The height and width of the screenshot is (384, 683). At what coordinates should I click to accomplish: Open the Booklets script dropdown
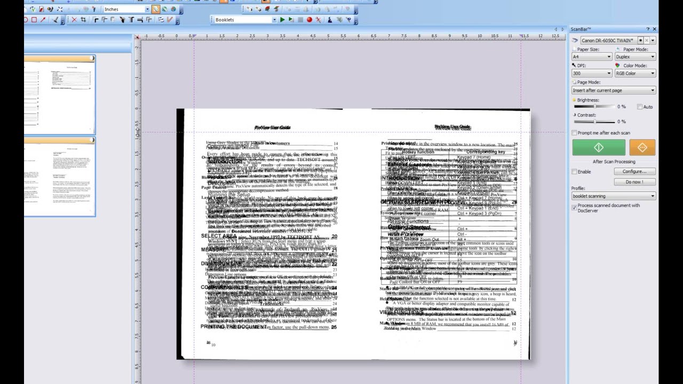[x=274, y=20]
